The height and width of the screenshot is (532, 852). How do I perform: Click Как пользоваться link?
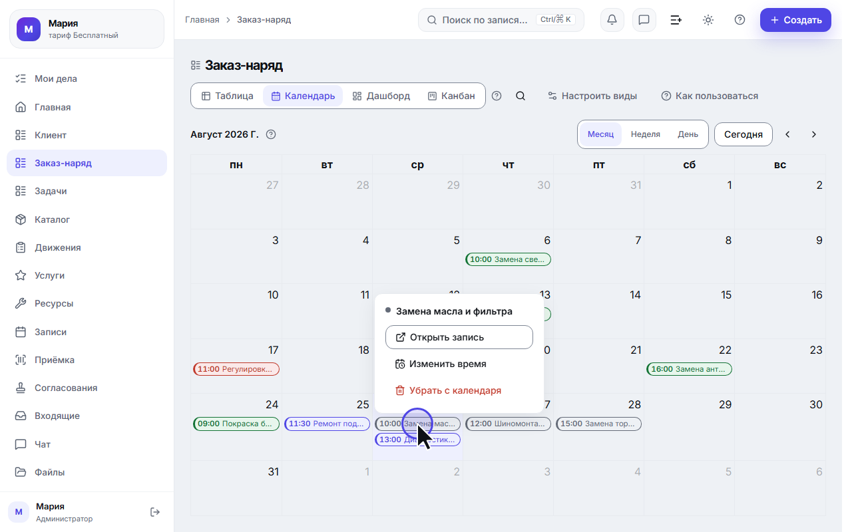[x=710, y=96]
